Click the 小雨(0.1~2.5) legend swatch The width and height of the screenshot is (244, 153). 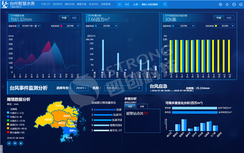pos(8,113)
